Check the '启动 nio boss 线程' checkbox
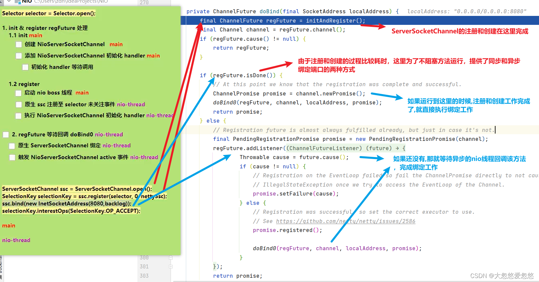This screenshot has width=539, height=282. pos(19,93)
